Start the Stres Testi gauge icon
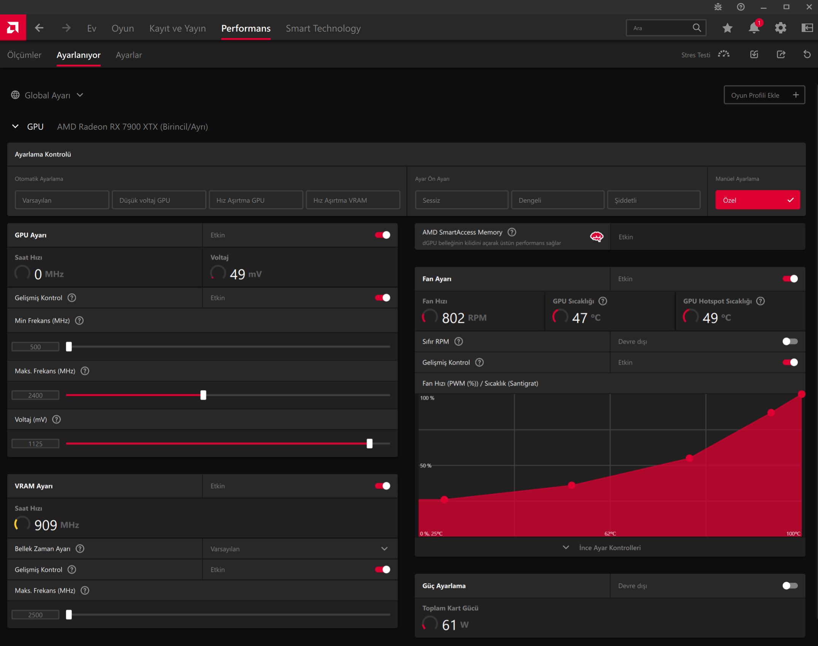Image resolution: width=818 pixels, height=646 pixels. click(724, 54)
